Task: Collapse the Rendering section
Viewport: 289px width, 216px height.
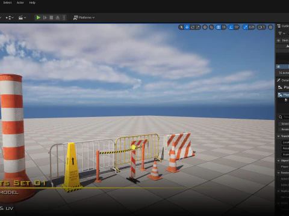Action: point(279,173)
